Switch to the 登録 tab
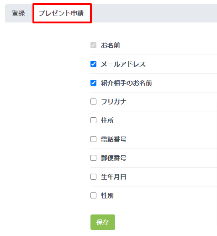 click(18, 13)
